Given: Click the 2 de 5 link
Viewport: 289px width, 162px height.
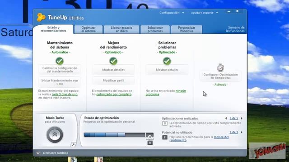Looking at the screenshot, I should pyautogui.click(x=234, y=118).
